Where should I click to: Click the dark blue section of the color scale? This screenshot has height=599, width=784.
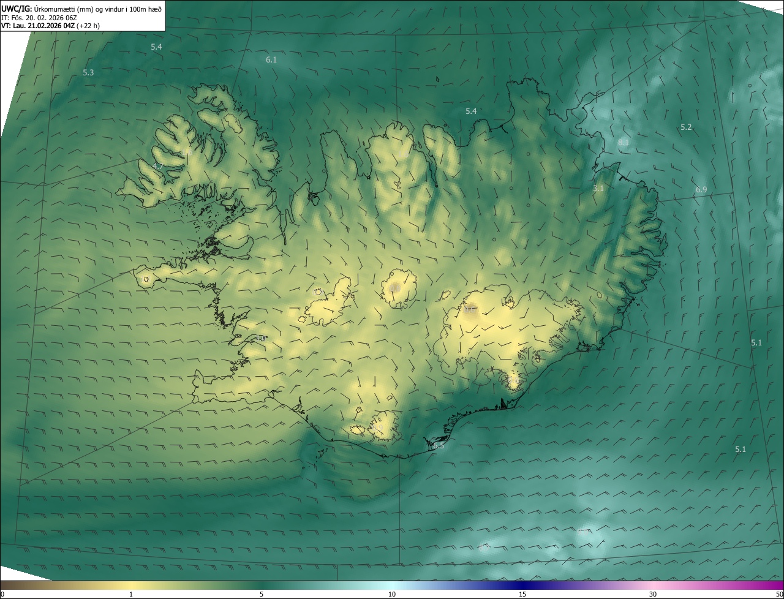point(522,585)
